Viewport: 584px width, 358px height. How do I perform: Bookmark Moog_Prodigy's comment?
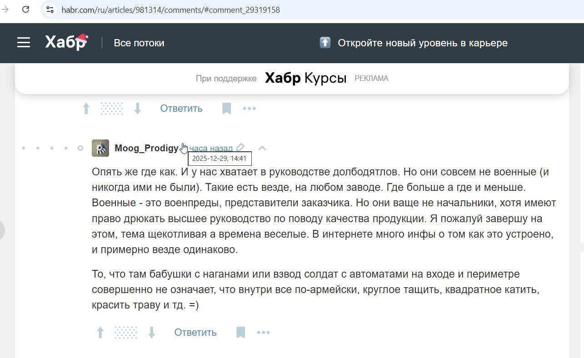click(240, 332)
